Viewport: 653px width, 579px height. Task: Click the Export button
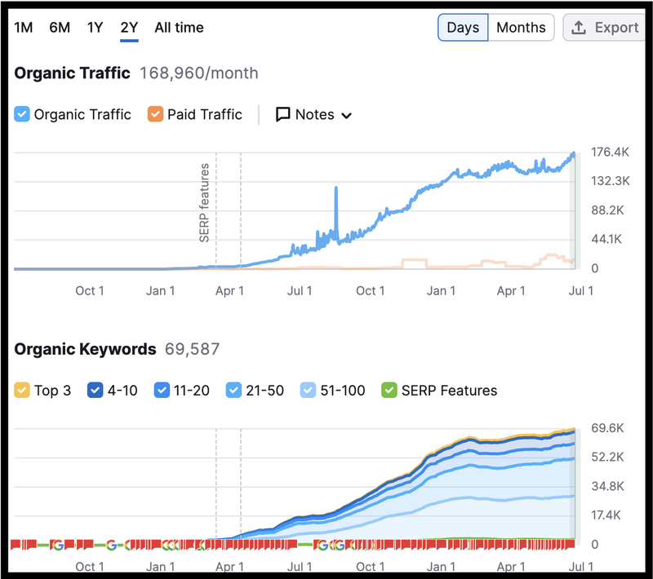[604, 27]
